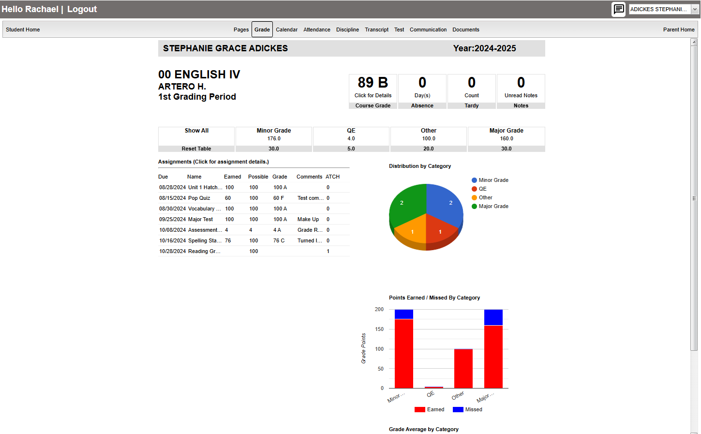Click the Earned legend red swatch
Screen dimensions: 701x434
420,409
